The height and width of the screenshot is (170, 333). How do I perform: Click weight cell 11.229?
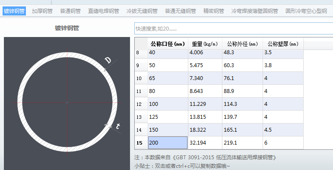205,104
